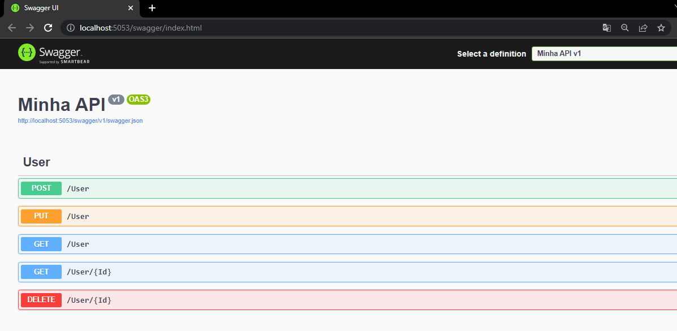Click the Swagger logo
Viewport: 677px width, 331px height.
54,54
